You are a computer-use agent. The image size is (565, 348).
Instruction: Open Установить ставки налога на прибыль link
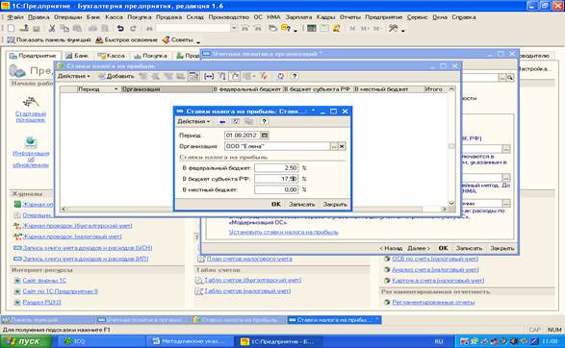[283, 232]
